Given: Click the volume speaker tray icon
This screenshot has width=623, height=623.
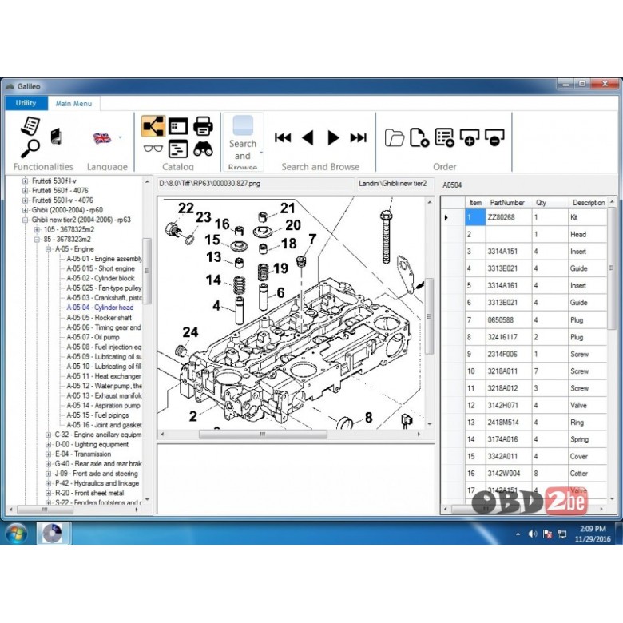Looking at the screenshot, I should pos(533,534).
